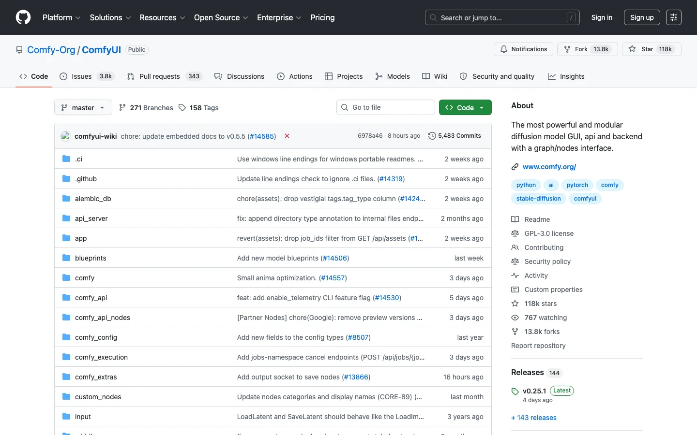Click the tag icon beside v0.25.1
The image size is (697, 435).
tap(515, 391)
